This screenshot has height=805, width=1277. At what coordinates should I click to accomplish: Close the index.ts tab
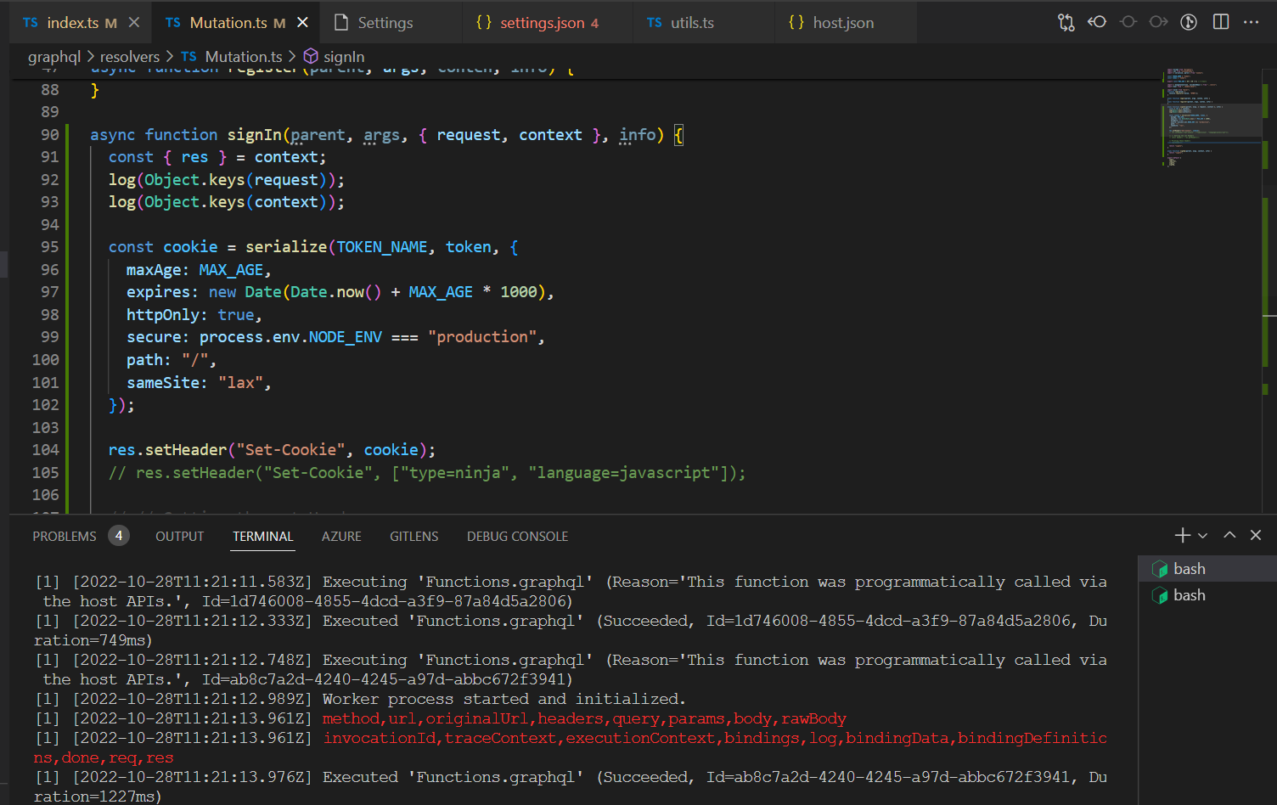(x=134, y=23)
